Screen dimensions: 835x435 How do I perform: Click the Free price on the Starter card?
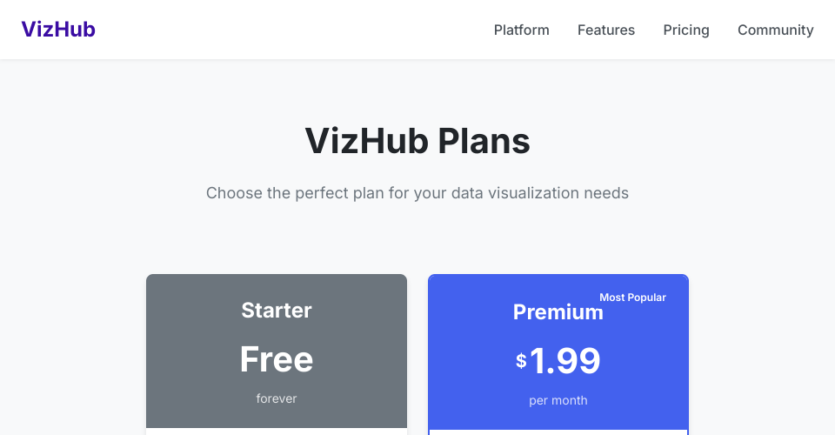pyautogui.click(x=277, y=359)
